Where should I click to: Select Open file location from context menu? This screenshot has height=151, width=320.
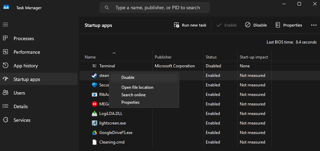point(137,87)
